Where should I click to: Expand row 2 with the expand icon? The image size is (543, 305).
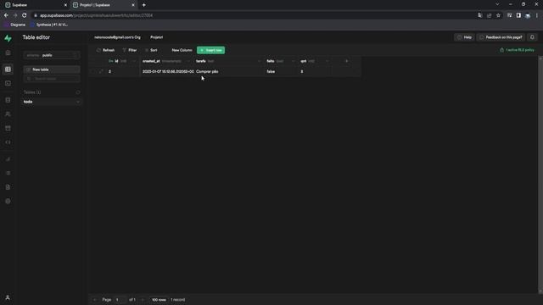point(101,71)
